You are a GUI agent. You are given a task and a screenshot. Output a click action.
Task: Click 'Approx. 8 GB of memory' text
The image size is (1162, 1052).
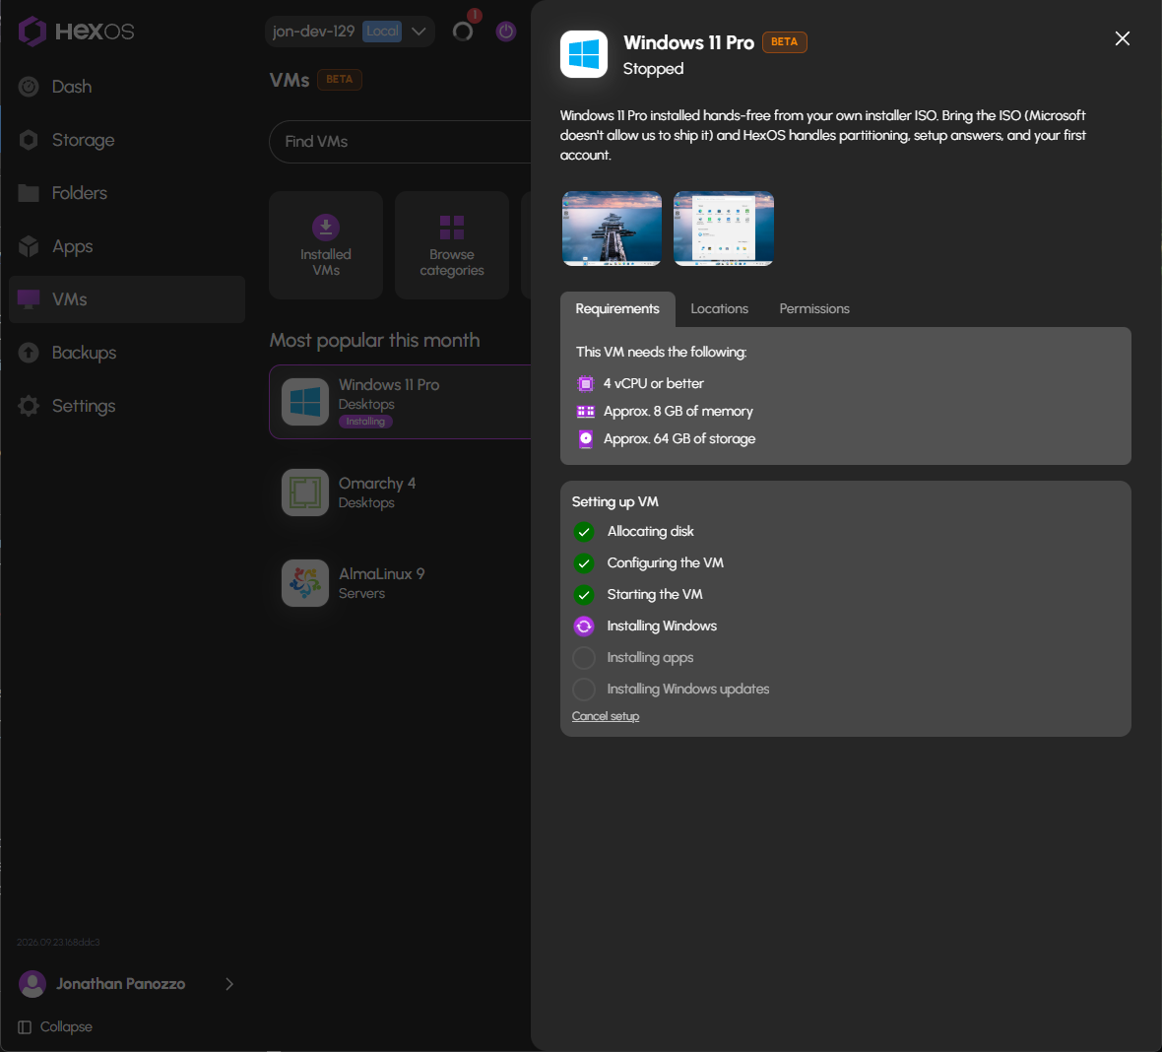coord(678,412)
